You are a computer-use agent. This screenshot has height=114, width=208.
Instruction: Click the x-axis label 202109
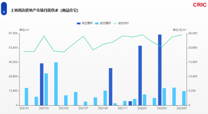pos(103,108)
